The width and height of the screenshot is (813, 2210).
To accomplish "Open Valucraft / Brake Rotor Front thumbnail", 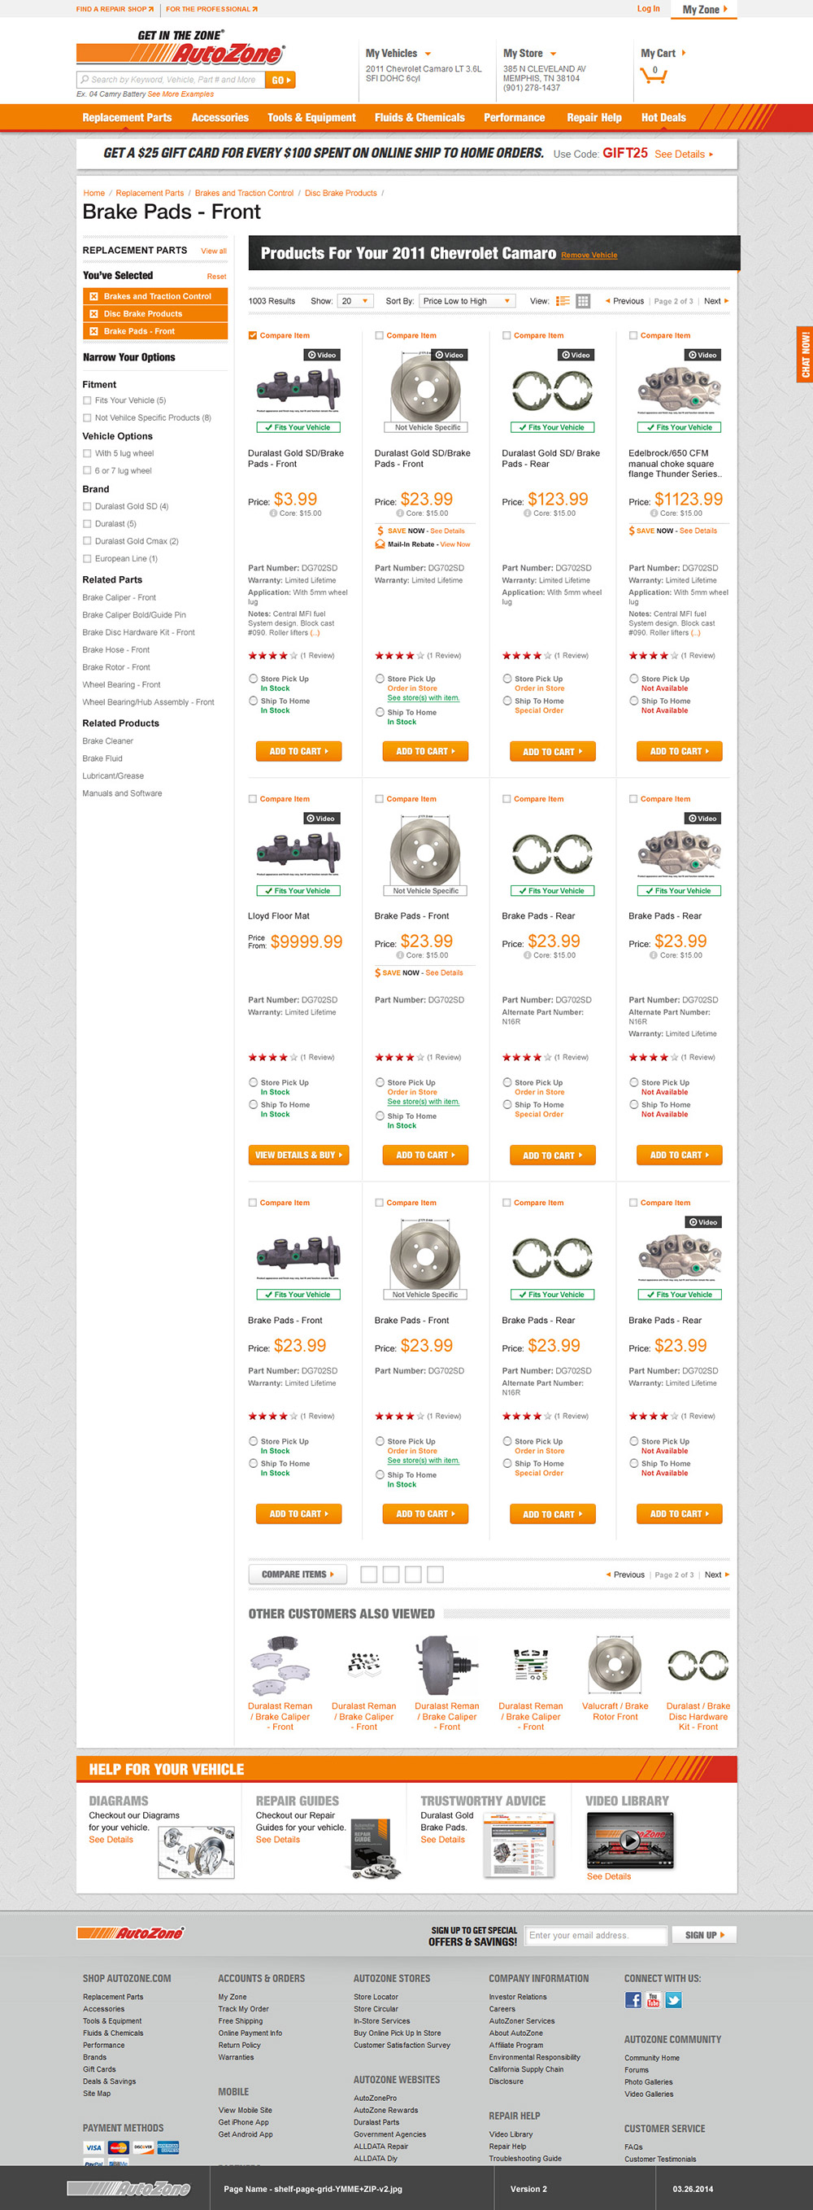I will click(615, 1663).
